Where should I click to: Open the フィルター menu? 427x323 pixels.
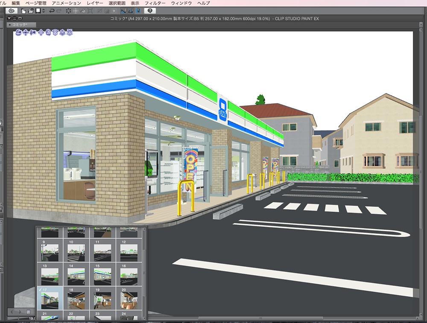155,3
